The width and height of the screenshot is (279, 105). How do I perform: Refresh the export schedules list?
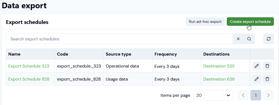269,39
